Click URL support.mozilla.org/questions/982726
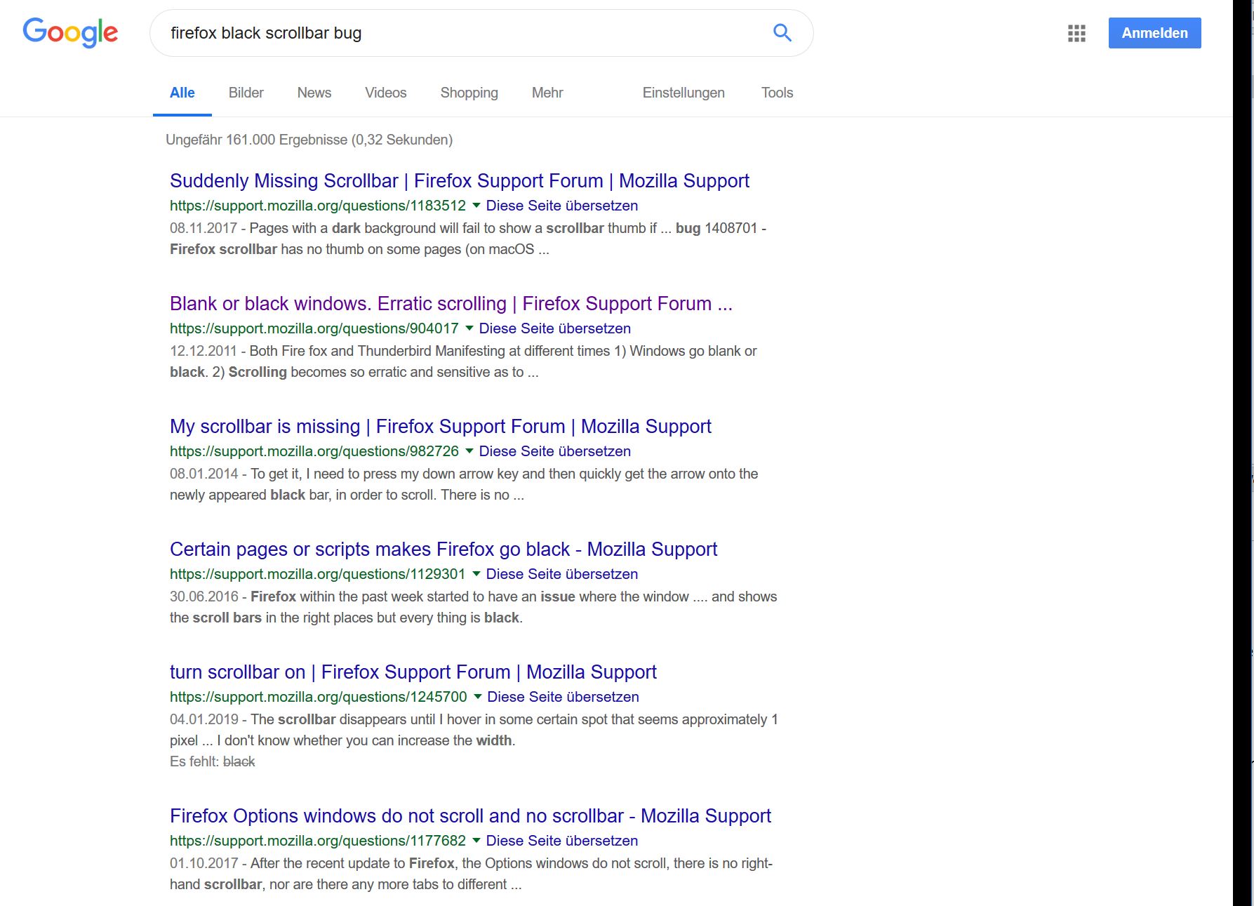 [x=314, y=451]
